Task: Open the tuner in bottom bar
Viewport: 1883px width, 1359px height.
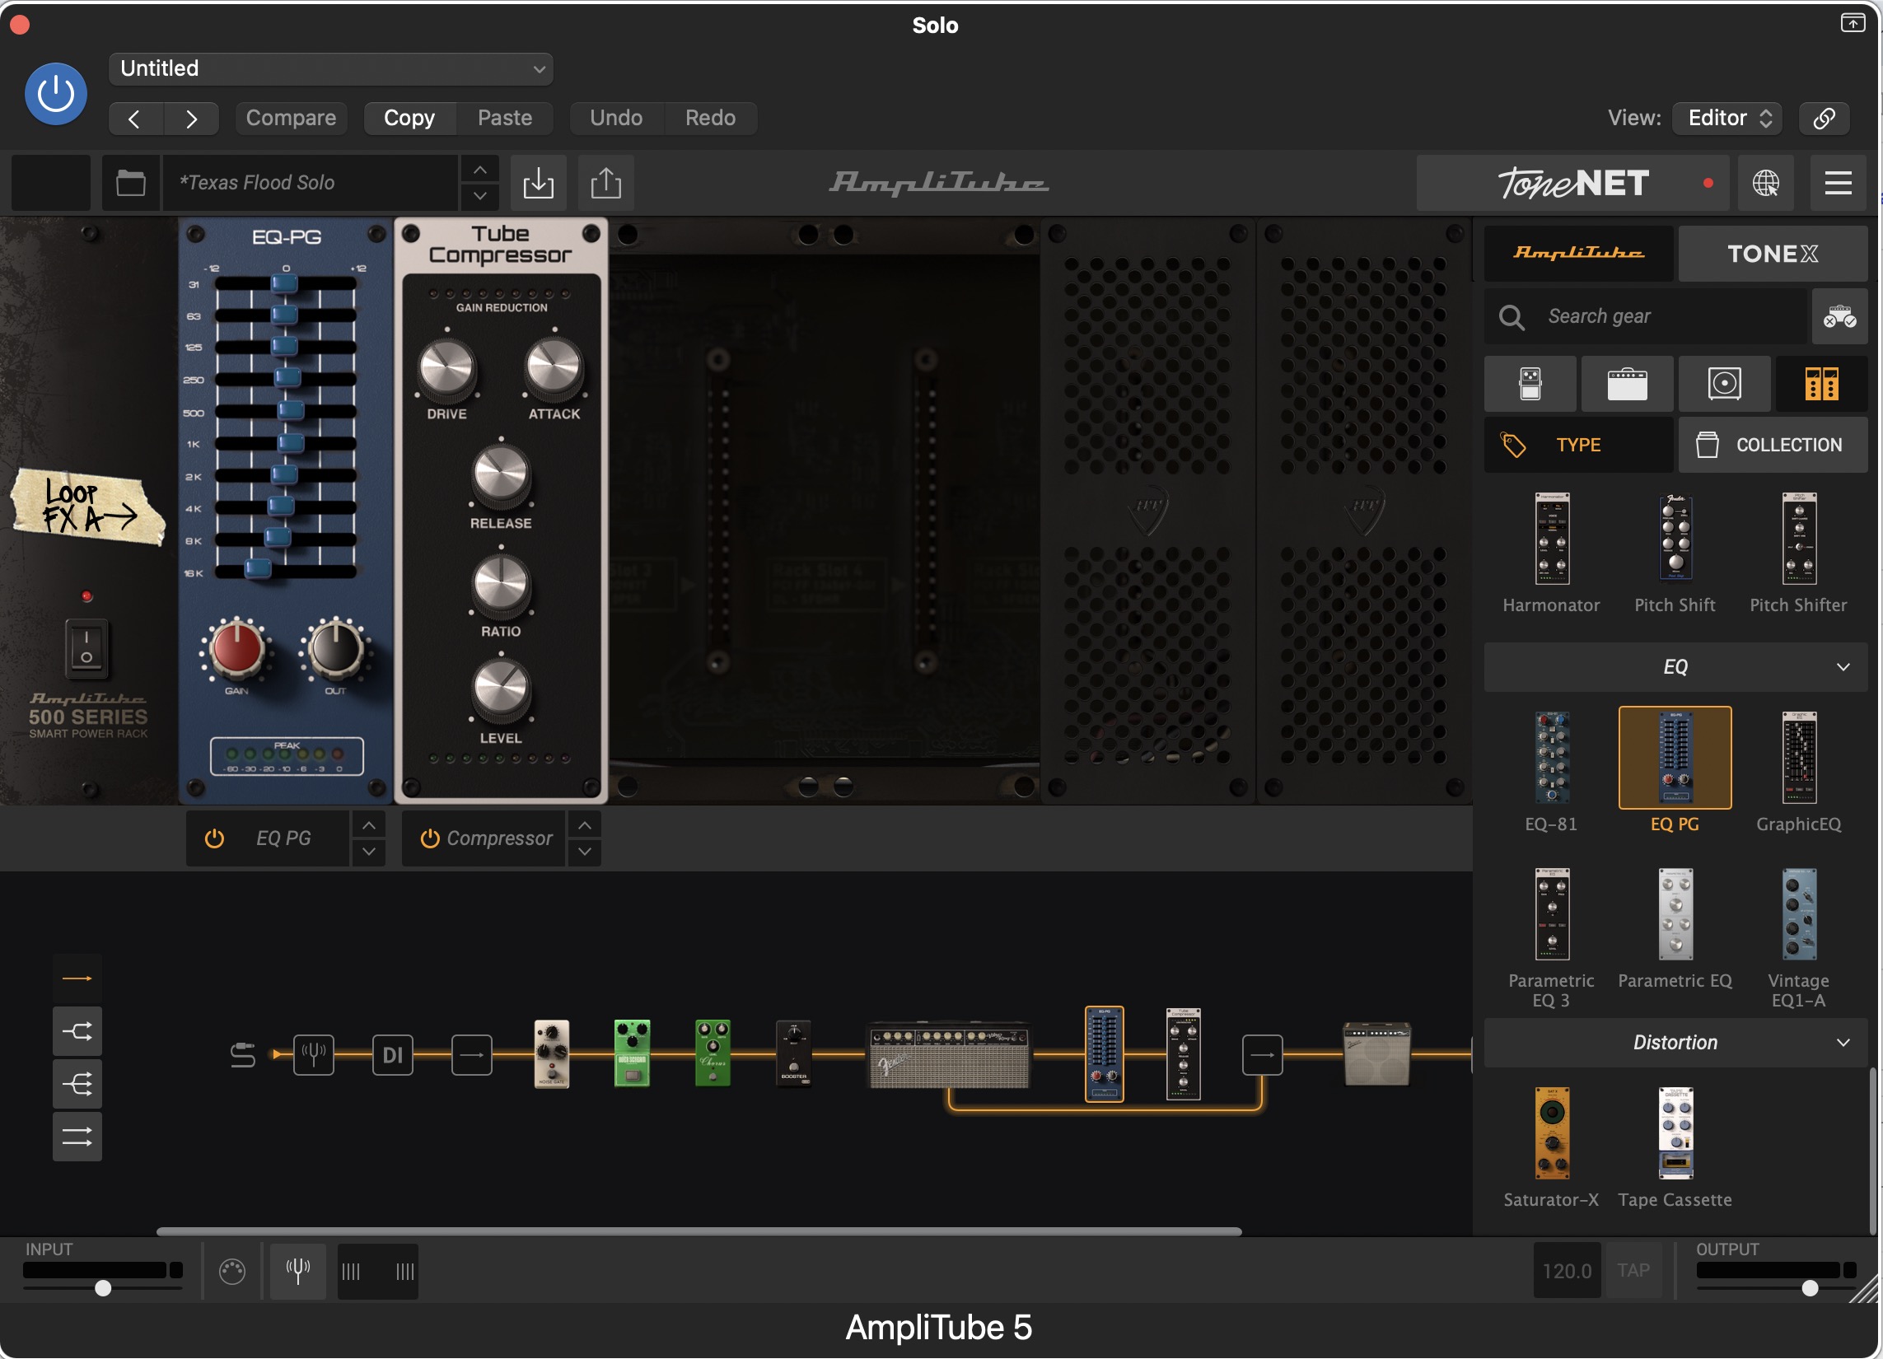Action: coord(298,1270)
